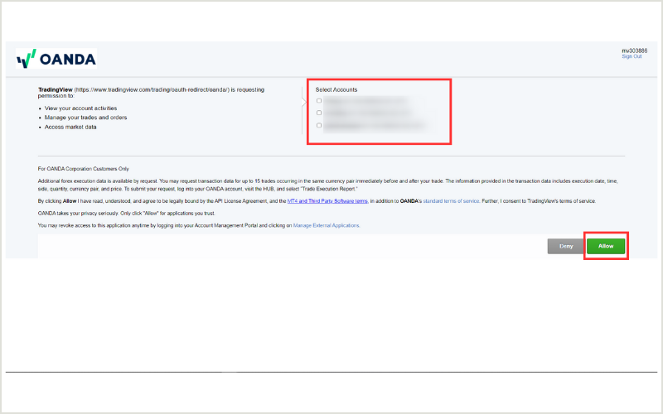663x414 pixels.
Task: Click 'View your account activities' bullet
Action: pos(80,108)
